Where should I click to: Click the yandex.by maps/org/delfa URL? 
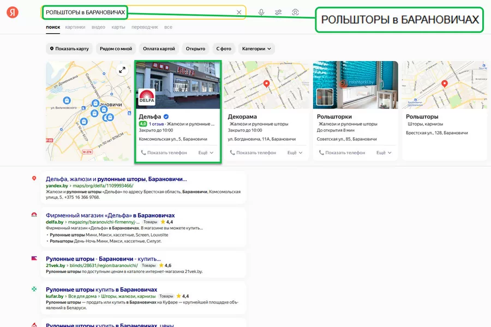89,185
